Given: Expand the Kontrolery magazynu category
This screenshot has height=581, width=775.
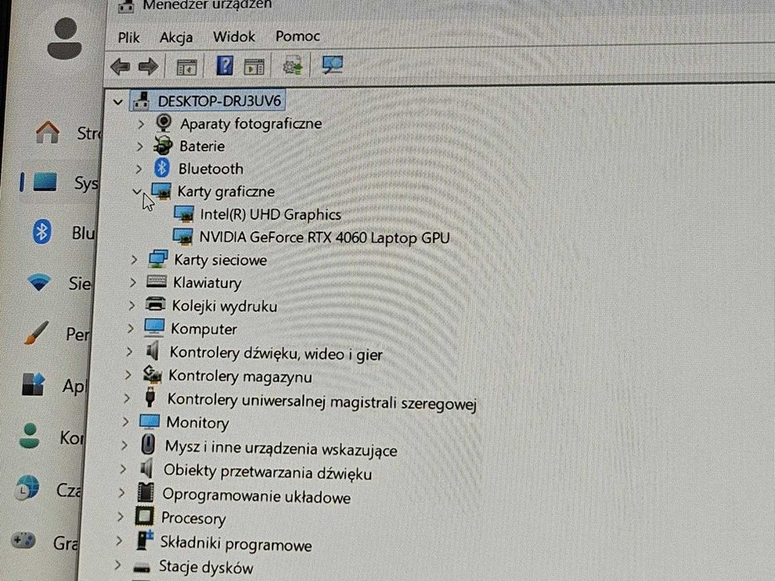Looking at the screenshot, I should tap(128, 375).
